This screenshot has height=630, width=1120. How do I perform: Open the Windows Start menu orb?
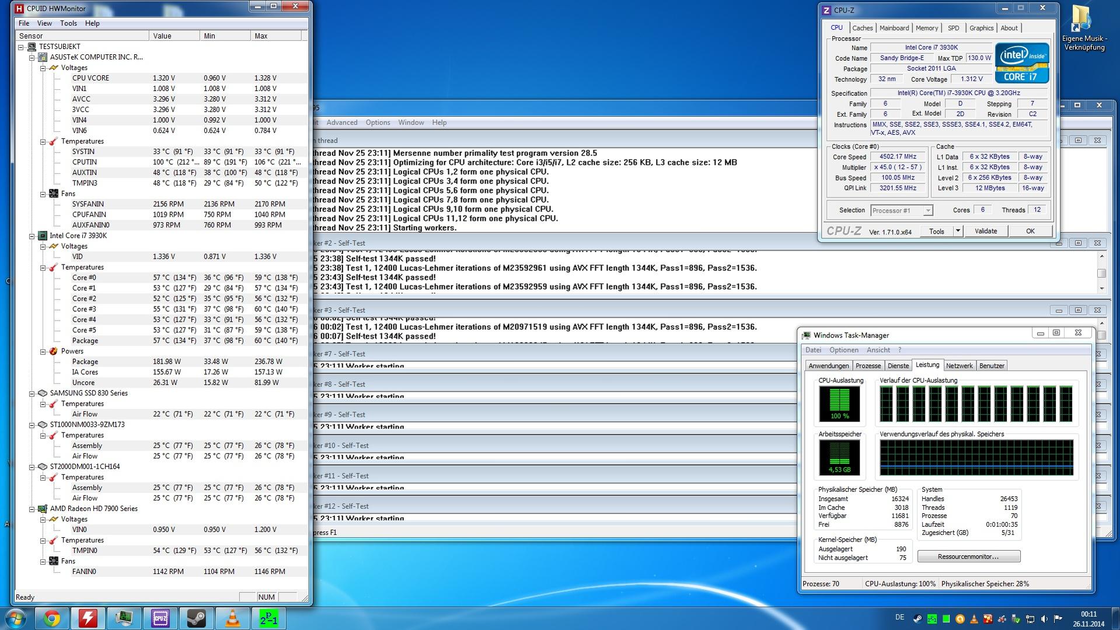(15, 618)
